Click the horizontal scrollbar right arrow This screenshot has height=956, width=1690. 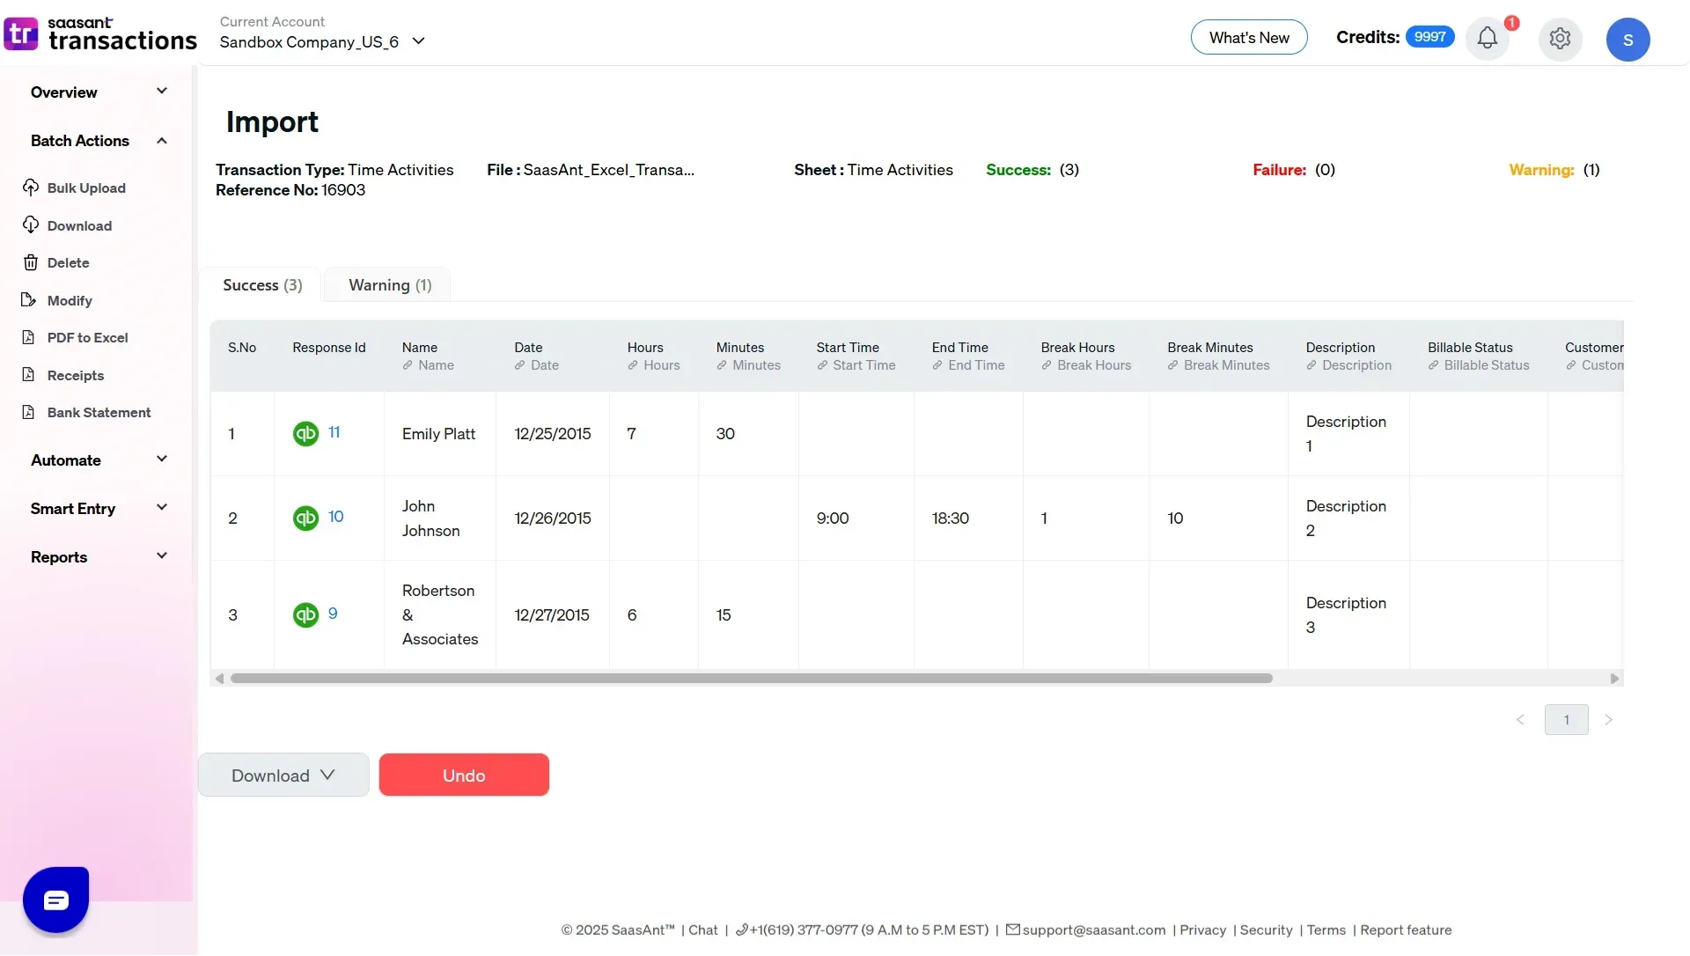click(1614, 679)
